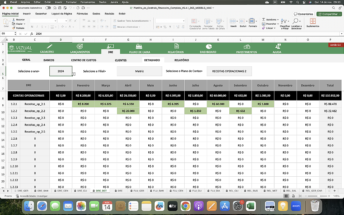
Task: Open the Fórmulas ribbon tab
Action: point(82,13)
